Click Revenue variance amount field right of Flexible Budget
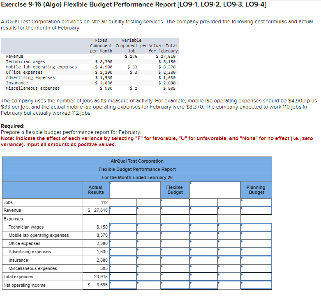 203,210
